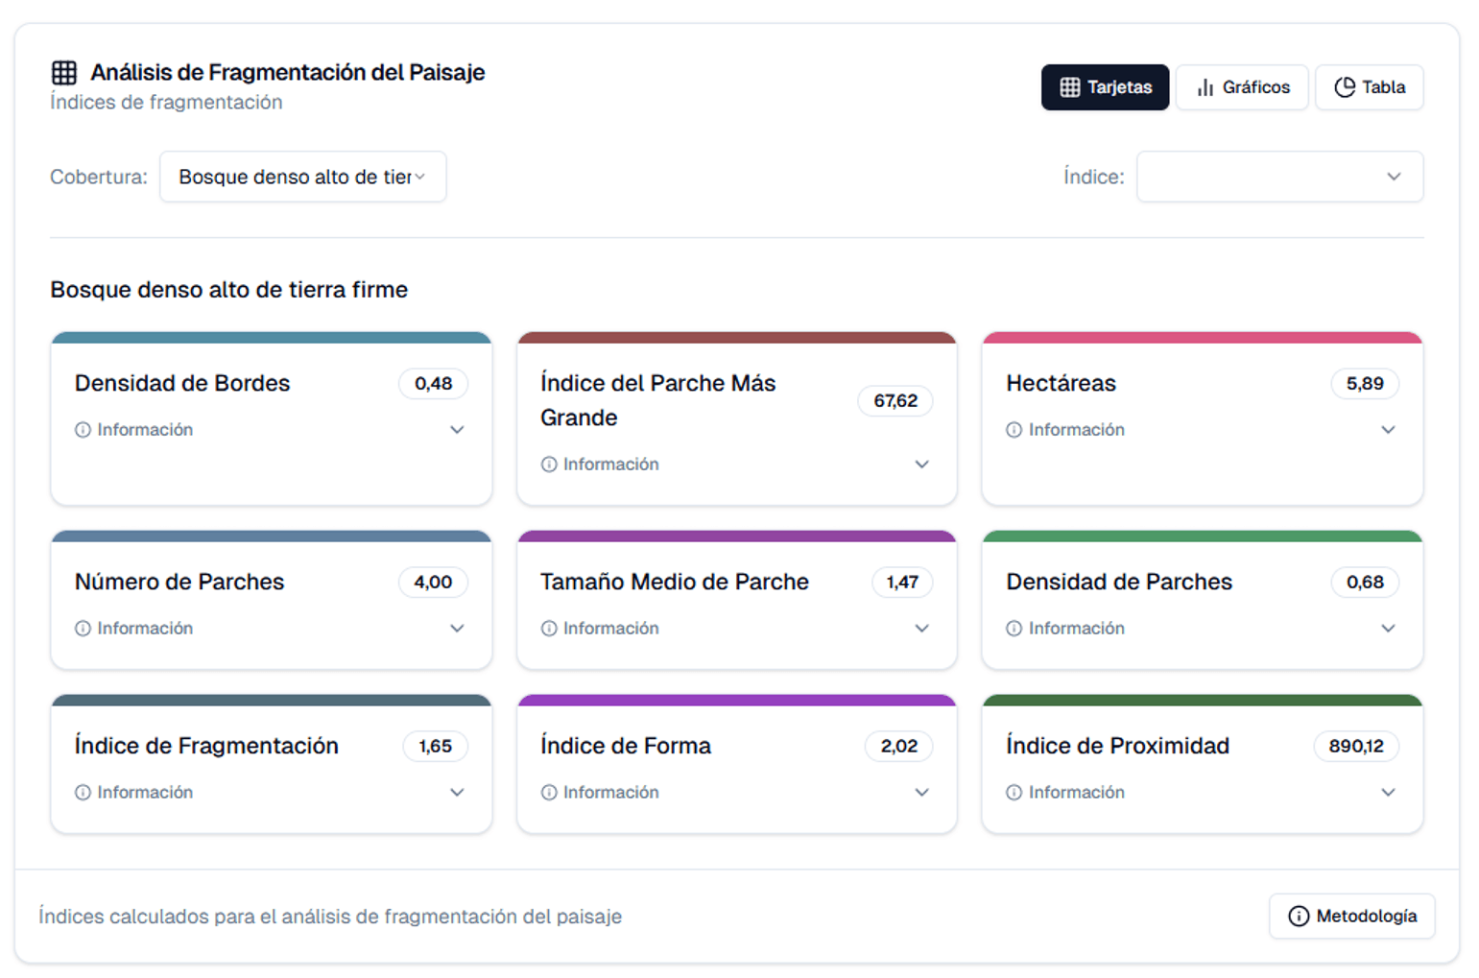
Task: Expand the Índice del Parche Más Grande chevron
Action: tap(921, 465)
